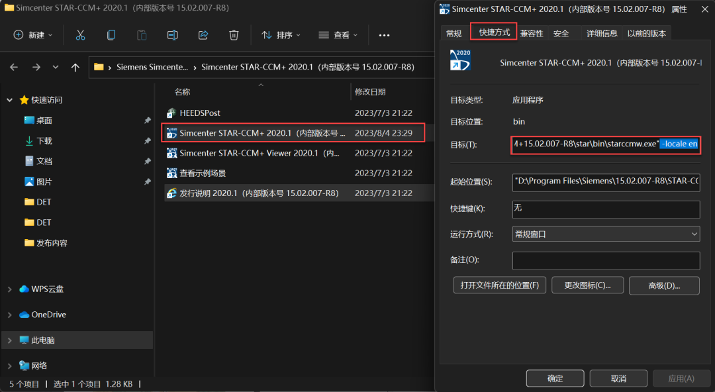Switch to the 详细信息 tab
This screenshot has width=715, height=392.
point(602,33)
